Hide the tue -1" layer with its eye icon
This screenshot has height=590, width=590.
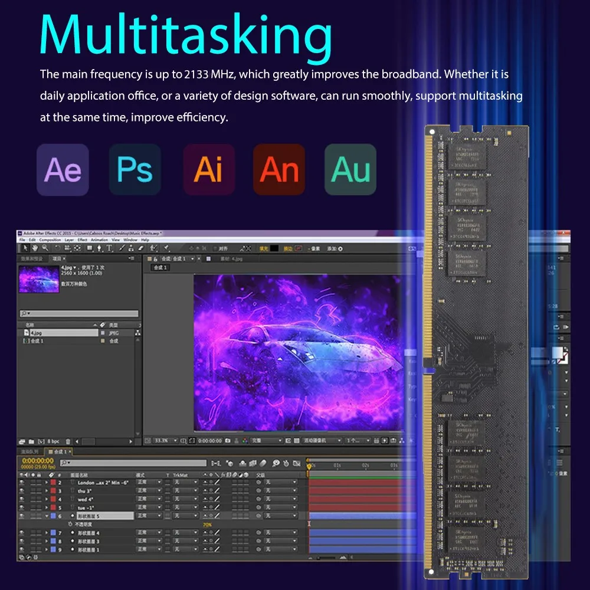pyautogui.click(x=22, y=507)
